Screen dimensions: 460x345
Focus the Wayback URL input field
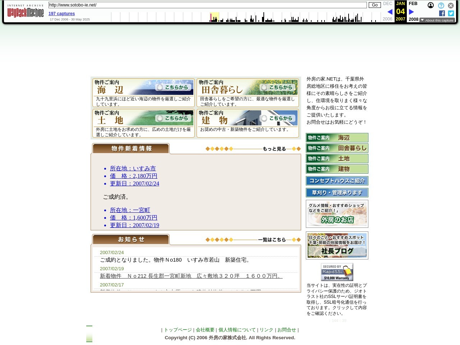click(207, 5)
